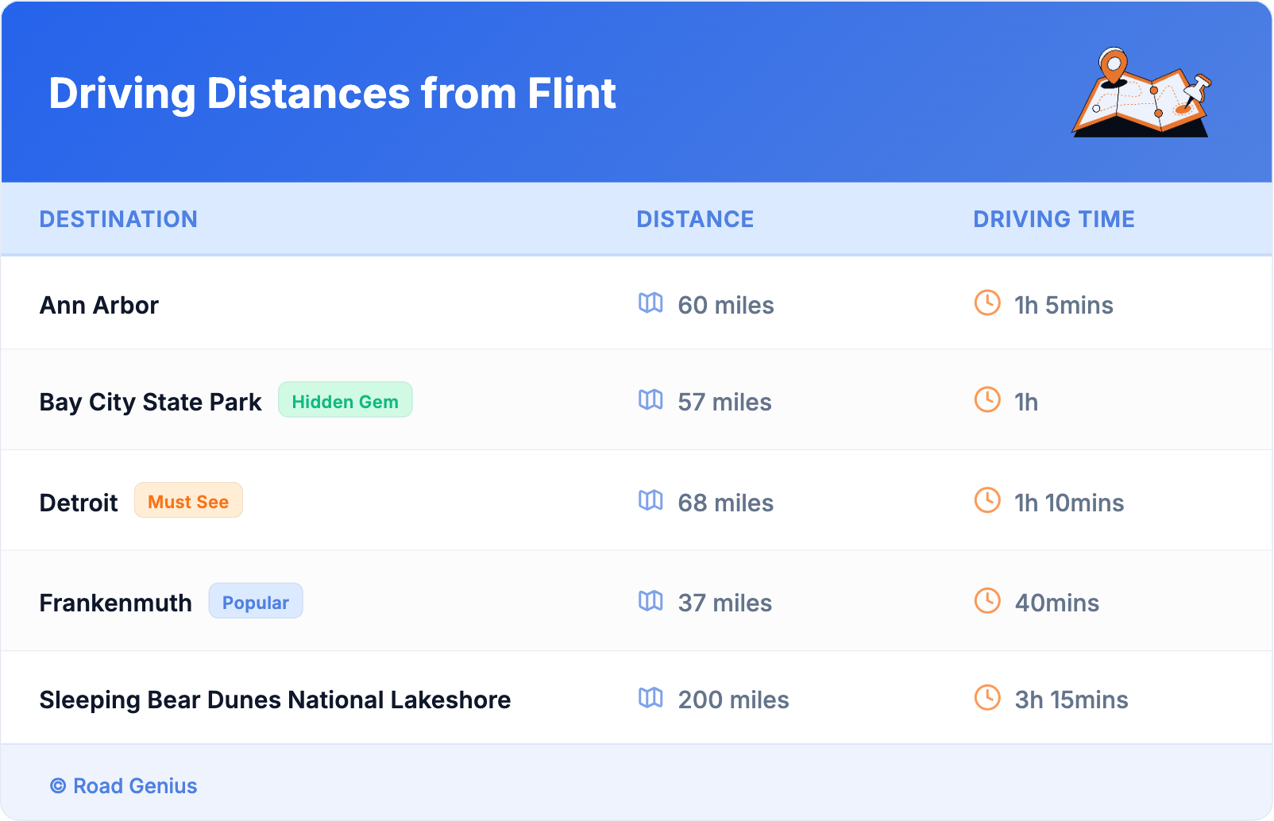Click the Destination column header
This screenshot has width=1274, height=821.
pyautogui.click(x=118, y=219)
